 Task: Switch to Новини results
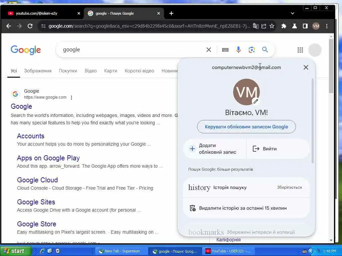click(x=169, y=71)
